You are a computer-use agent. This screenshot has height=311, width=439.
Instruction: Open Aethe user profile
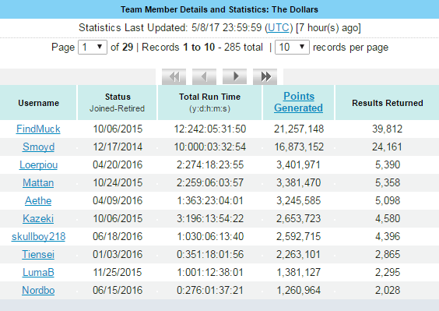[x=38, y=201]
